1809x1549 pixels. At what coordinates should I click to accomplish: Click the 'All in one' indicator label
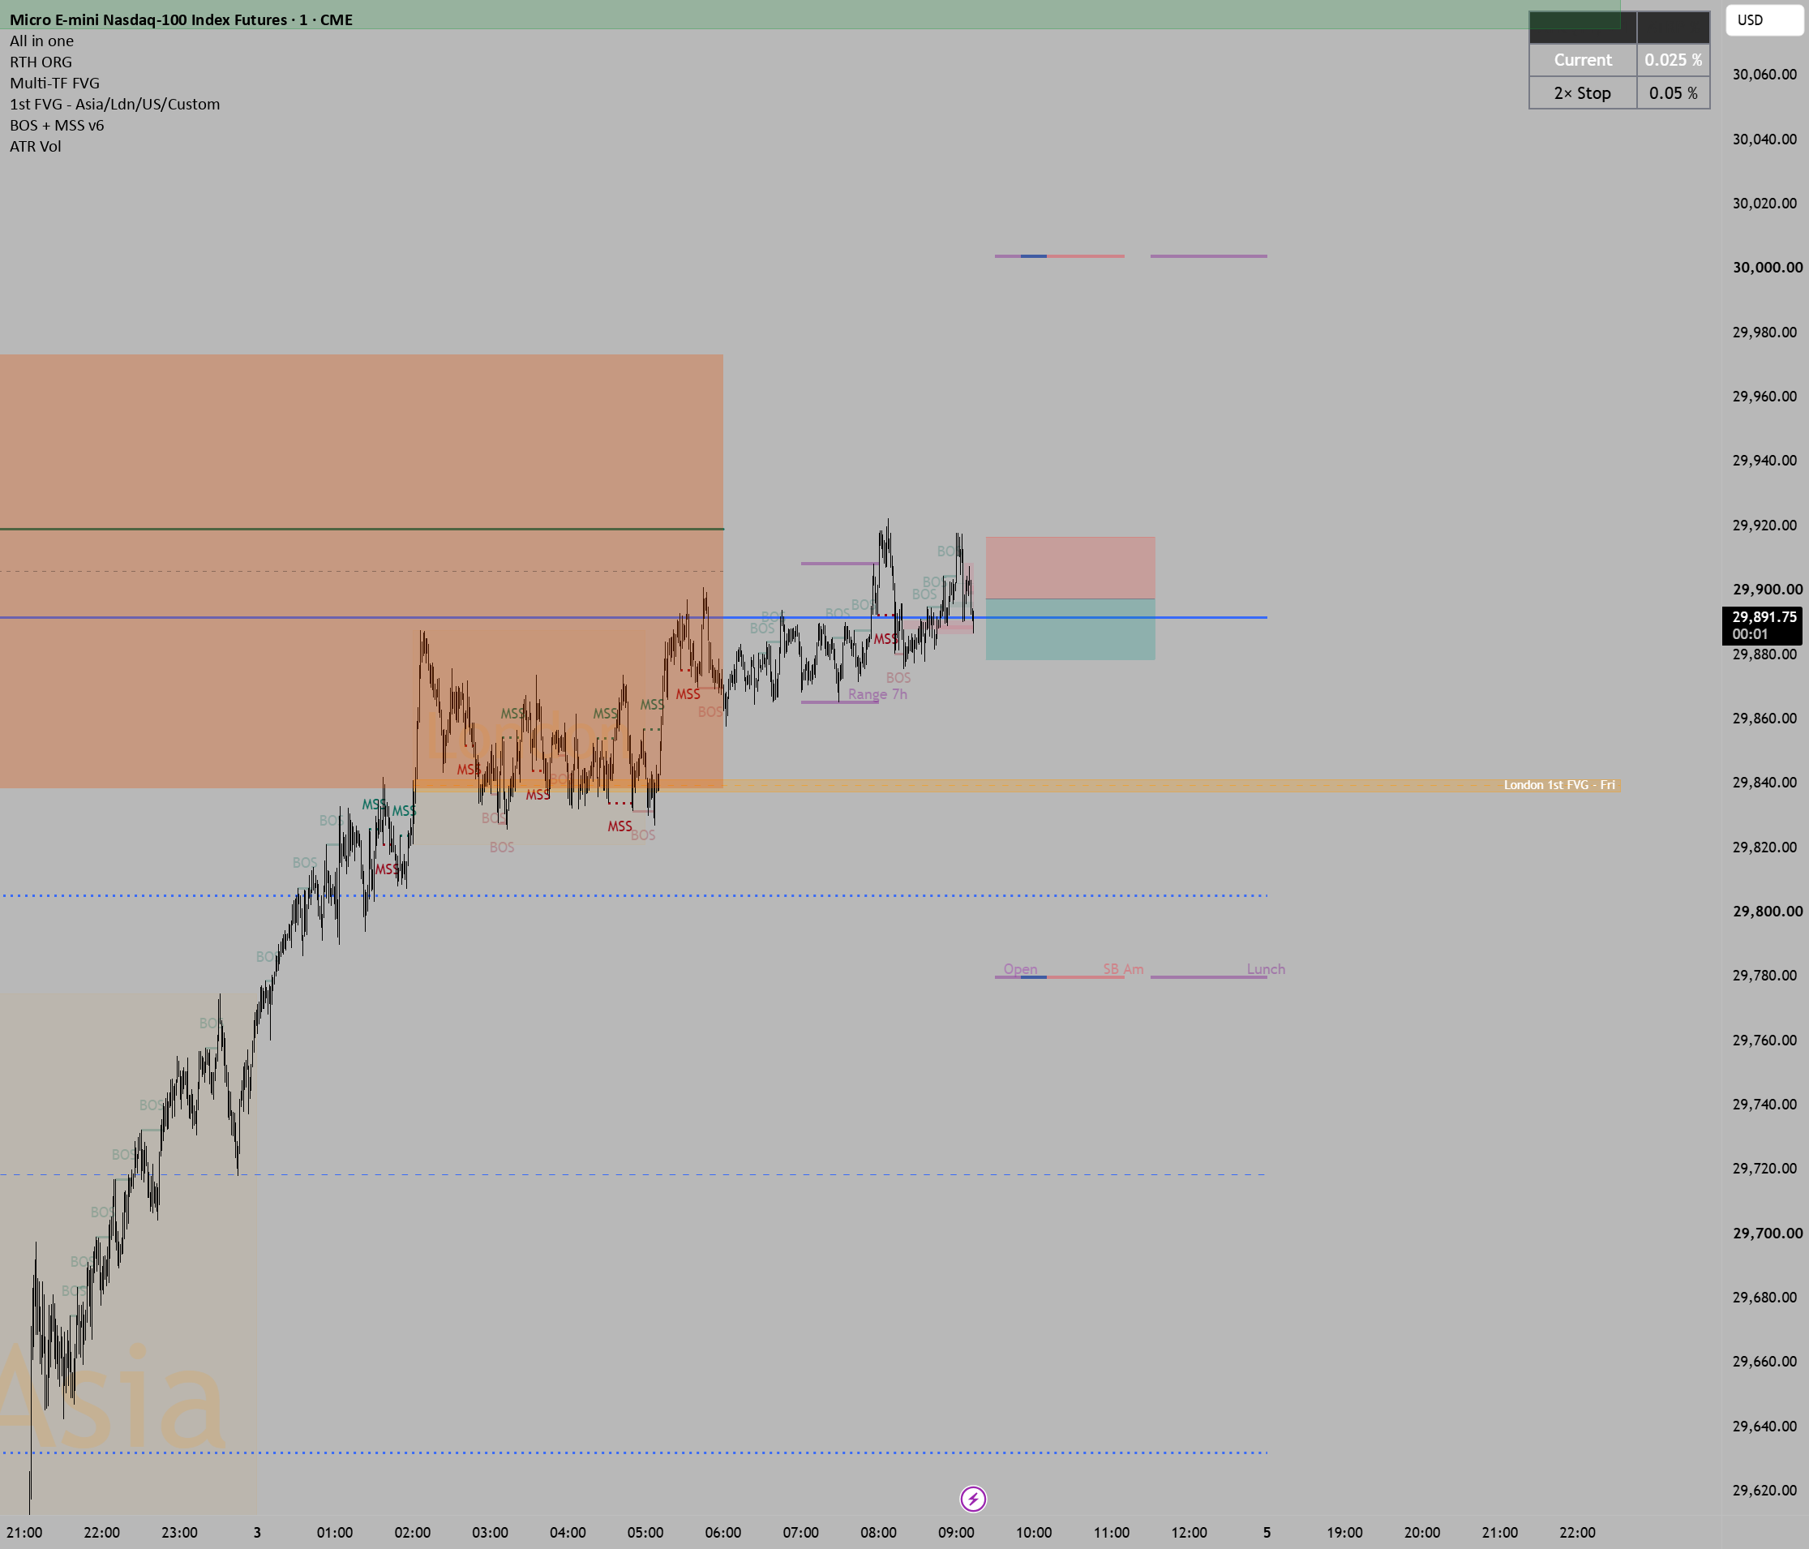point(42,41)
